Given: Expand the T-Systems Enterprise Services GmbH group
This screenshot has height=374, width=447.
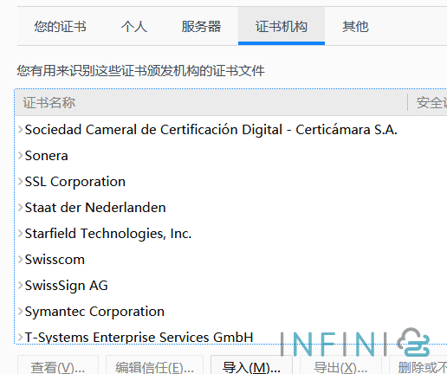Looking at the screenshot, I should coord(20,338).
